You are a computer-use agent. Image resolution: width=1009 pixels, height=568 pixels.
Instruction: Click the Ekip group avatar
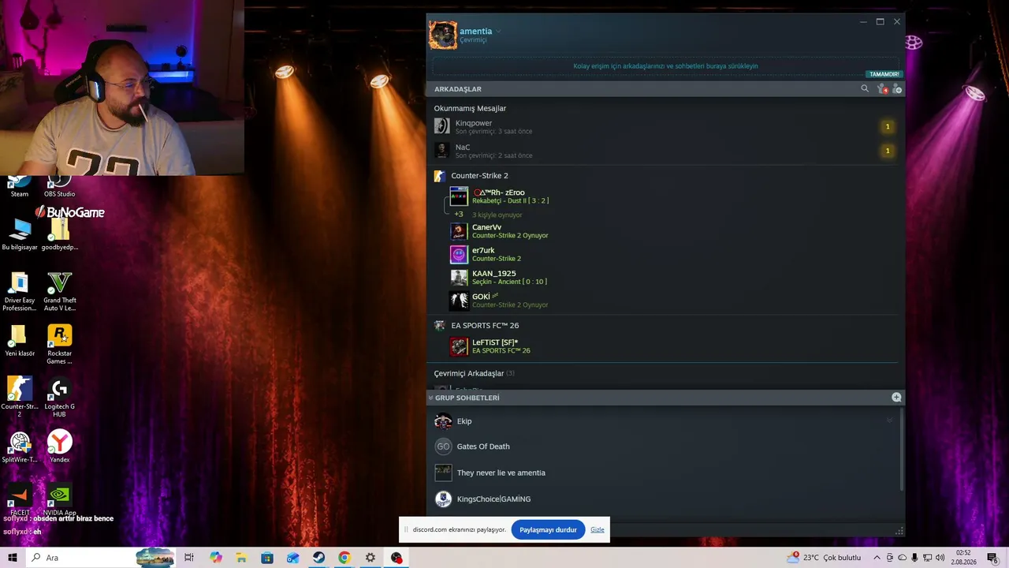click(443, 421)
